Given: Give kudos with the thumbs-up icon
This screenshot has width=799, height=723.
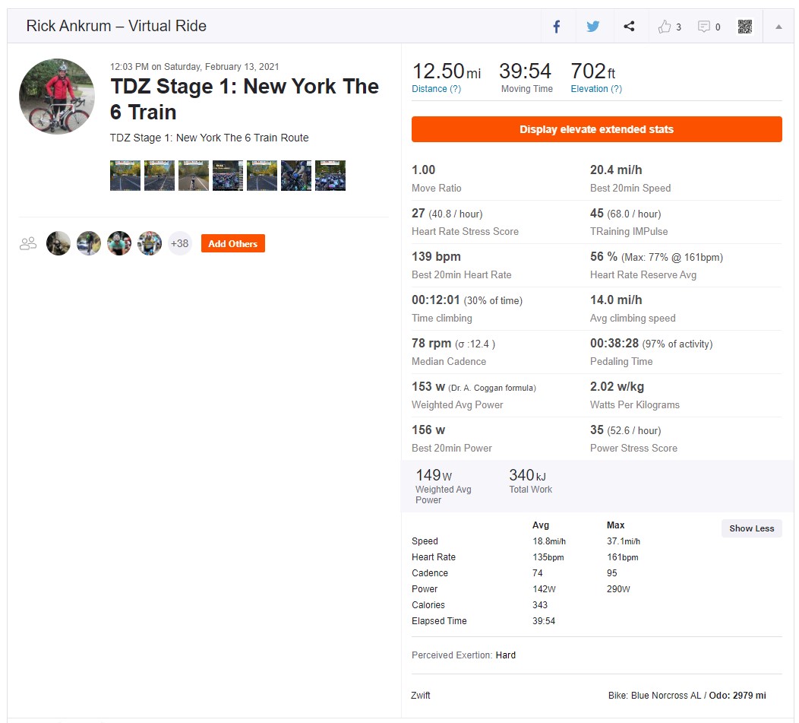Looking at the screenshot, I should click(x=664, y=27).
